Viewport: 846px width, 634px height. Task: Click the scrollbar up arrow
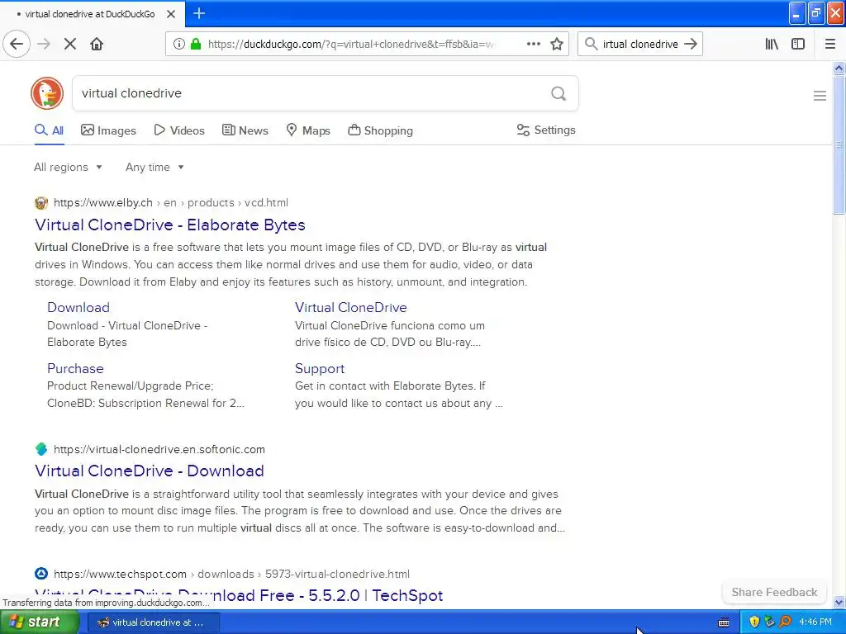pyautogui.click(x=839, y=68)
